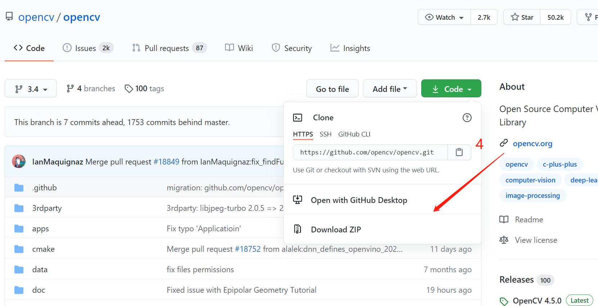Select the HTTPS clone tab
This screenshot has height=306, width=598.
pyautogui.click(x=303, y=134)
